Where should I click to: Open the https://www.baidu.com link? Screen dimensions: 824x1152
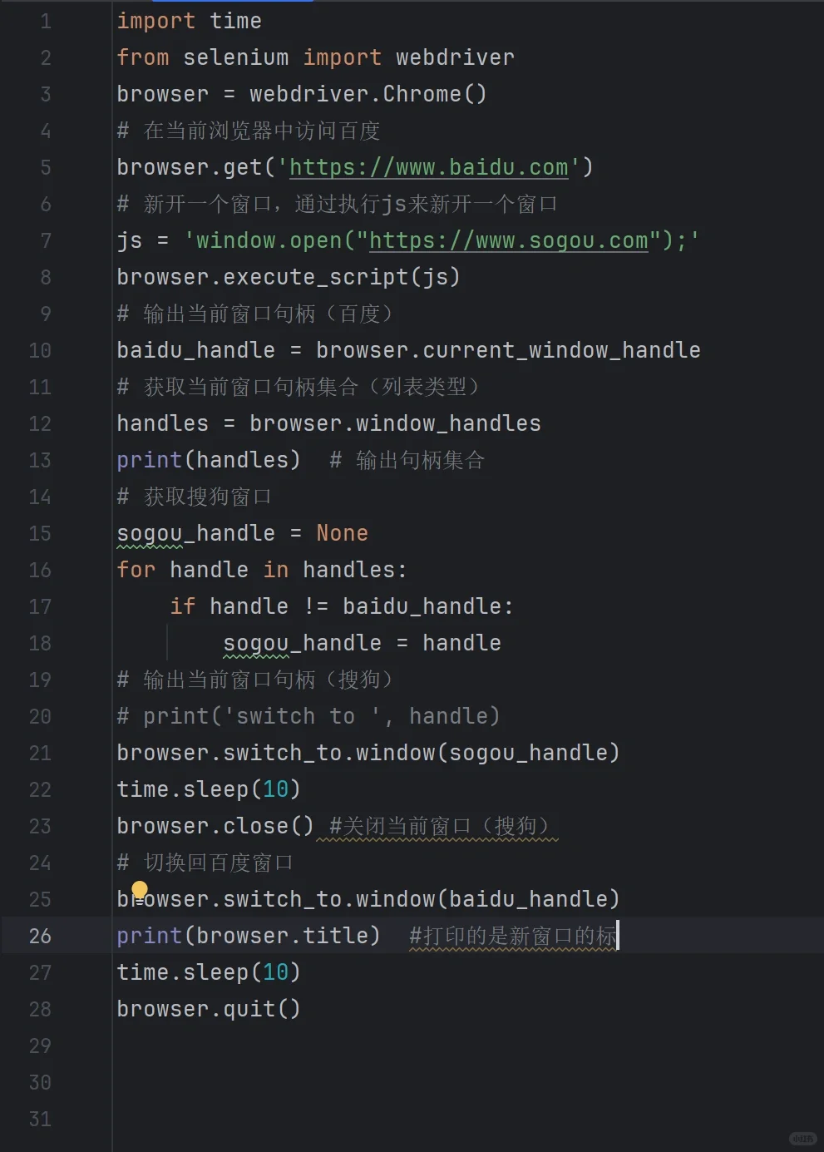click(428, 167)
